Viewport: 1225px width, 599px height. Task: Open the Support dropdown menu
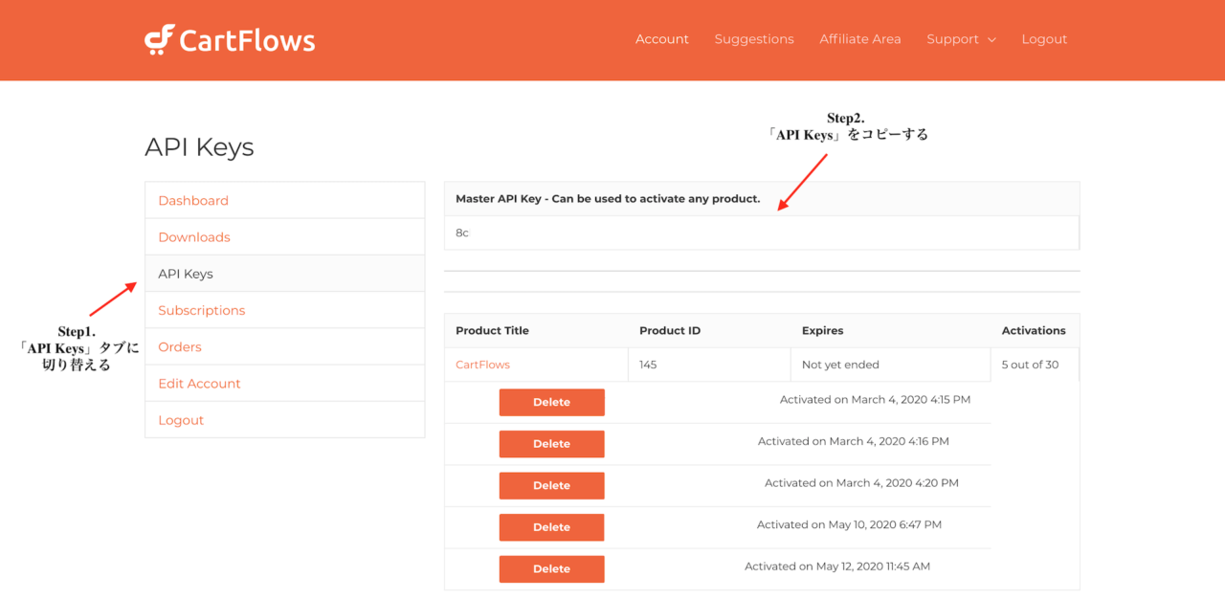pyautogui.click(x=952, y=38)
